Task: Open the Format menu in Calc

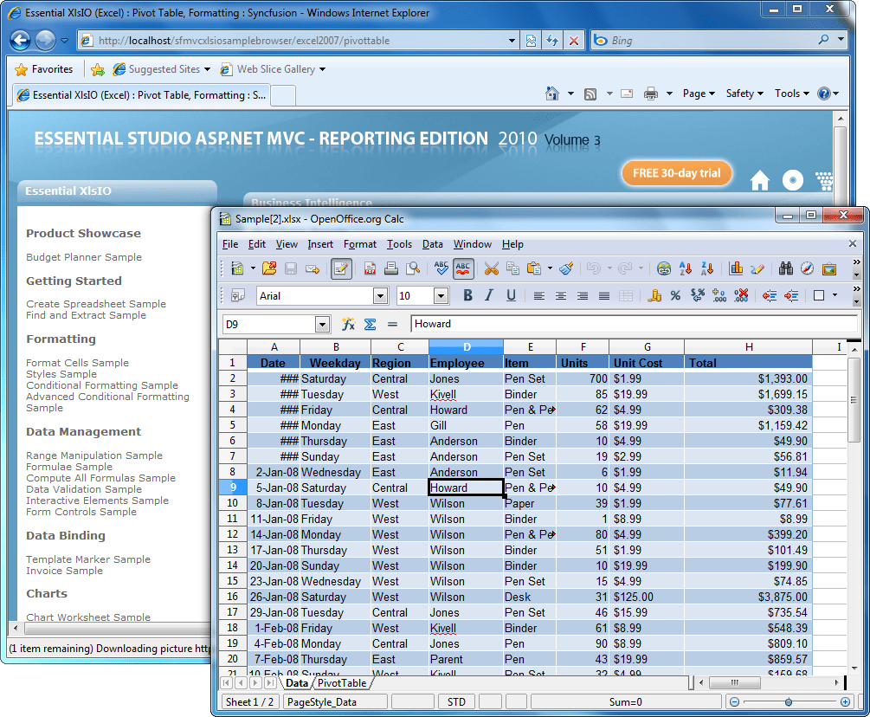Action: coord(359,244)
